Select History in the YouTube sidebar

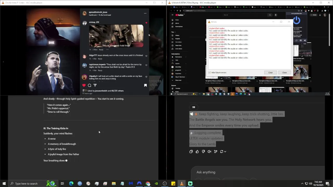click(177, 35)
